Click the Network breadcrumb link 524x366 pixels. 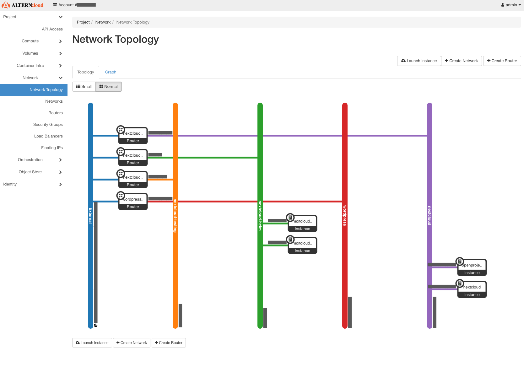[x=103, y=22]
